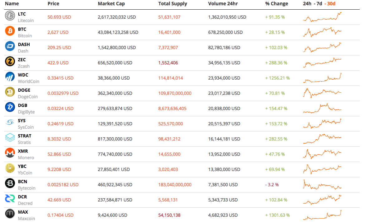Click the Decred logo icon
This screenshot has width=365, height=222.
pos(10,199)
